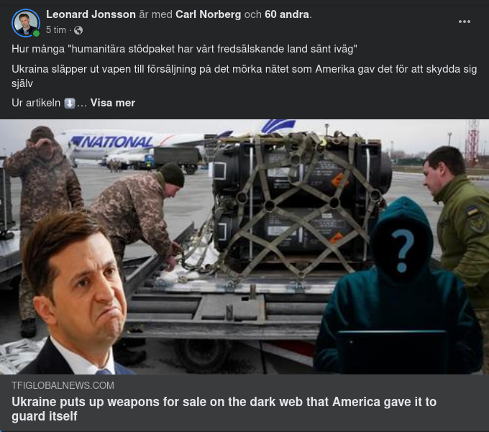Click the NATIONAL logo on the airplane
Image resolution: width=489 pixels, height=432 pixels.
point(112,142)
